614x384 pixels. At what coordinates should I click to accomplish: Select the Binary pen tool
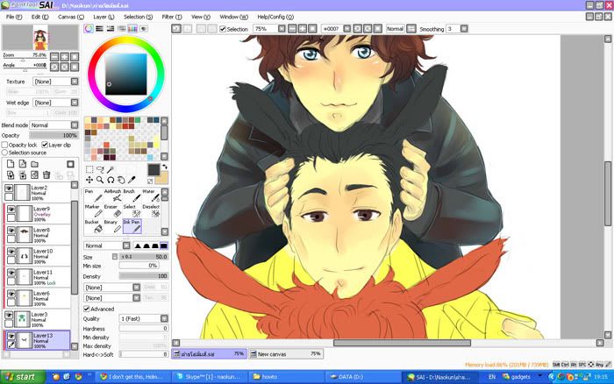tap(111, 227)
